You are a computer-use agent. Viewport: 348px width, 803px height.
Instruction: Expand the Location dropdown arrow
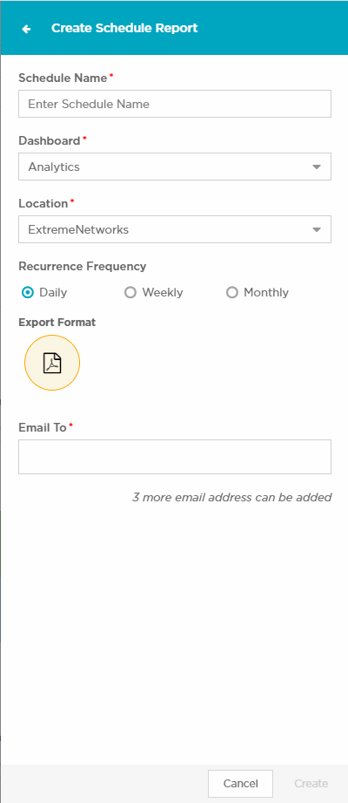click(317, 230)
